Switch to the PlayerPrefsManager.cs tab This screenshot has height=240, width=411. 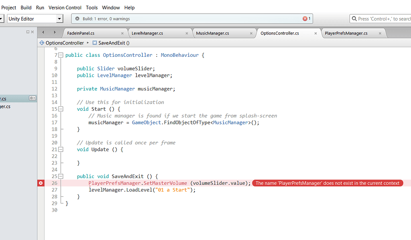[x=346, y=33]
